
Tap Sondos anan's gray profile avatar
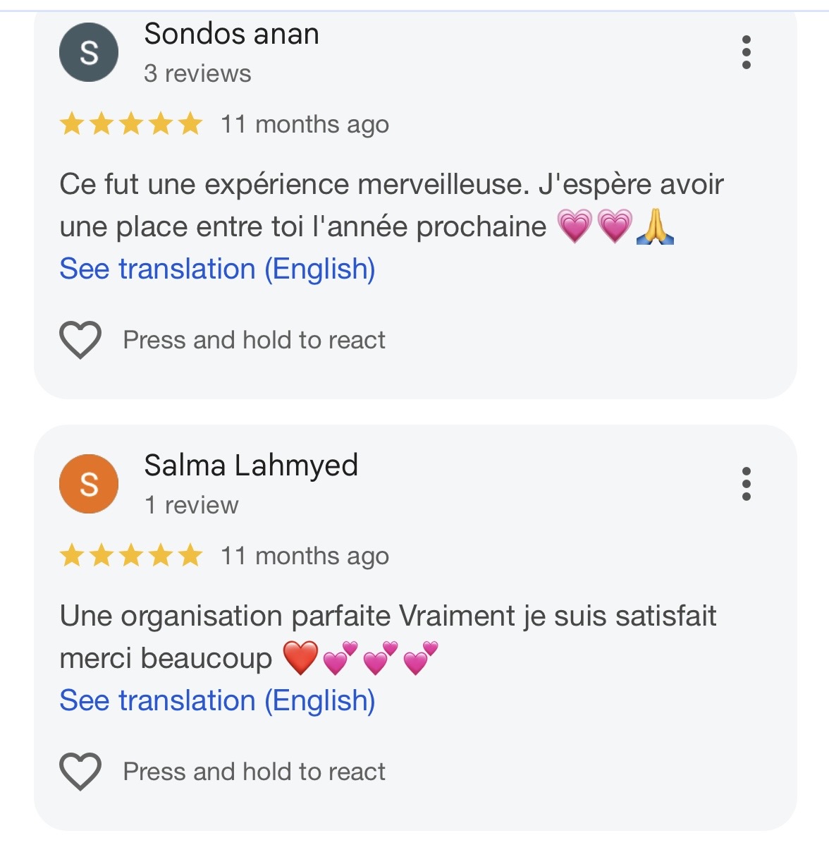point(89,53)
